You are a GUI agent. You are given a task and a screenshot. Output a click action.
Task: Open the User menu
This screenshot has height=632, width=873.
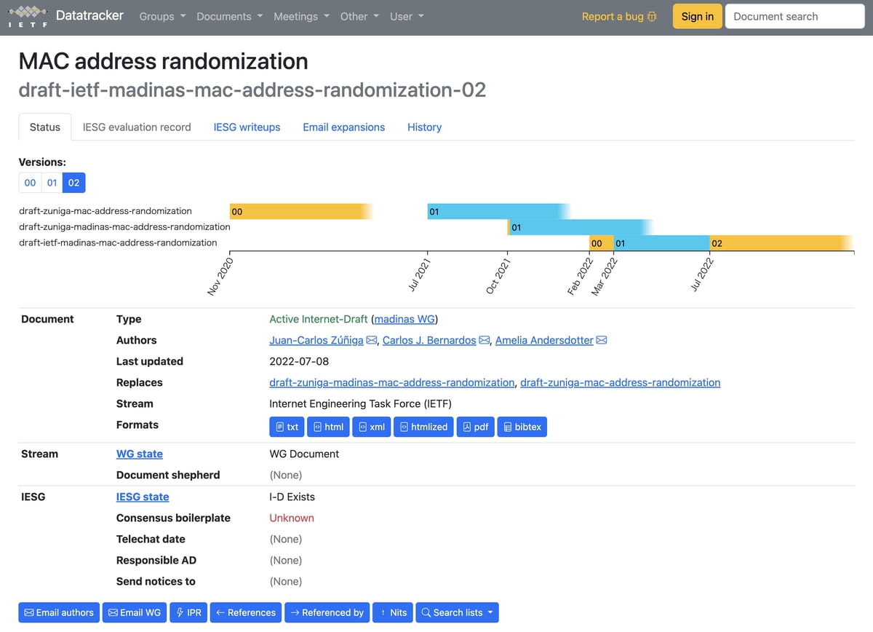click(x=407, y=17)
